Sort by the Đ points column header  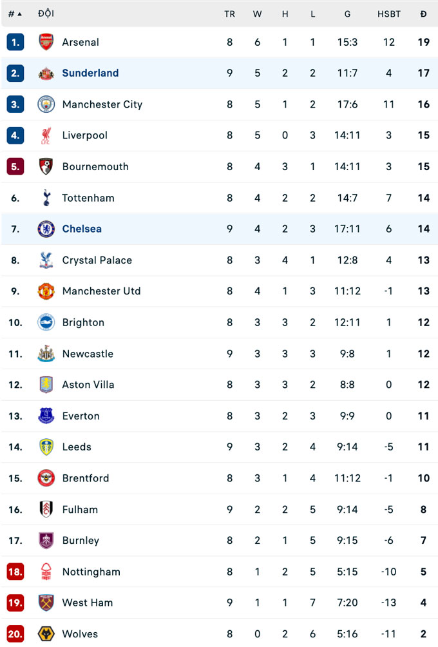click(423, 14)
